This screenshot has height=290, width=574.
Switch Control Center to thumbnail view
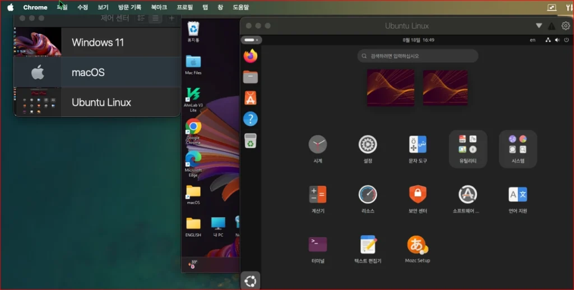tap(141, 18)
